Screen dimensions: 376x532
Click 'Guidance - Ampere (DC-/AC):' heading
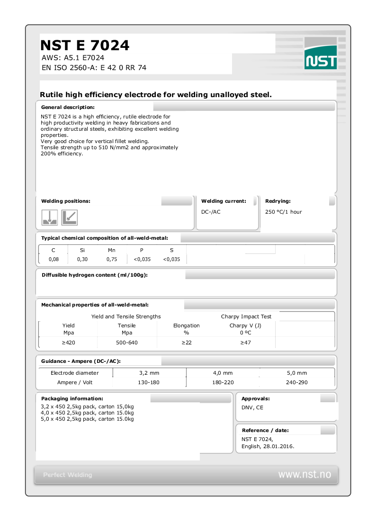(x=81, y=361)
